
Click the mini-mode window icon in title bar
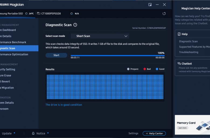(150, 5)
